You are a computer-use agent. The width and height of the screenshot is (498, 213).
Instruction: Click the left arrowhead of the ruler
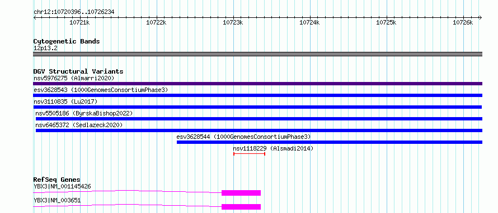[35, 18]
